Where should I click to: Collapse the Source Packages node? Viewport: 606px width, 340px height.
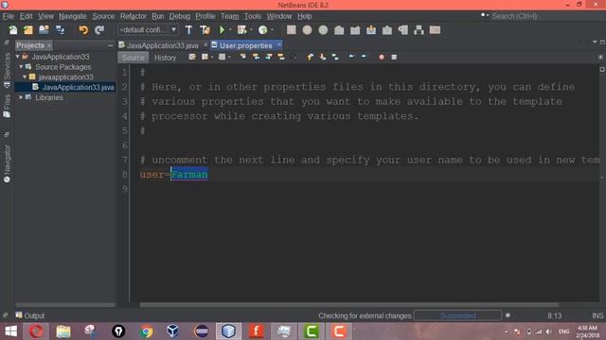click(x=21, y=67)
